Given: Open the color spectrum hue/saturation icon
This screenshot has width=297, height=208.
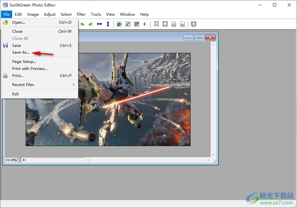Looking at the screenshot, I should (137, 24).
